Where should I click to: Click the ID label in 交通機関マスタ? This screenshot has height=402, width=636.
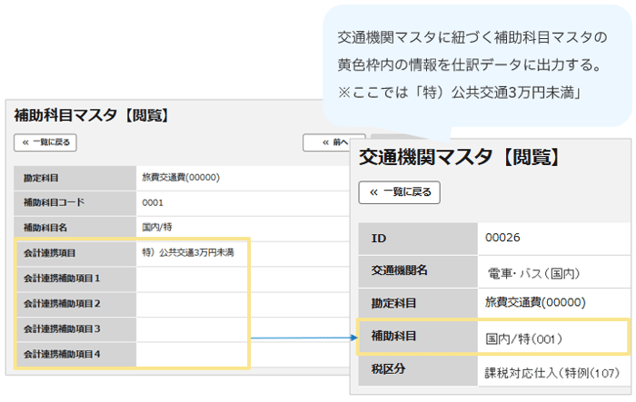[x=379, y=239]
